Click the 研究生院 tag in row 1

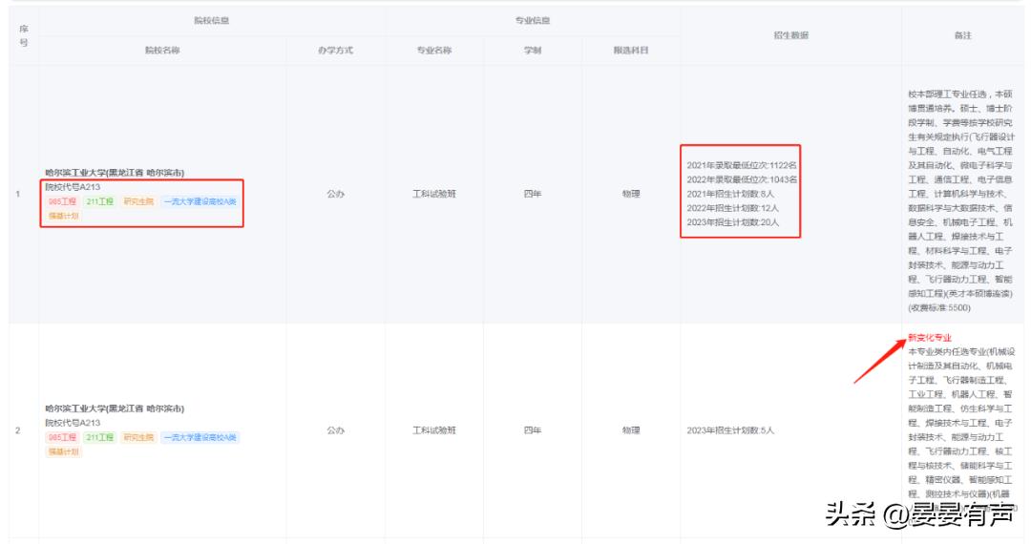pos(138,201)
